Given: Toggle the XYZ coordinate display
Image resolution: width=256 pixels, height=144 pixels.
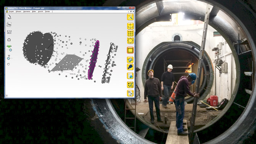Looking at the screenshot, I should [9, 32].
